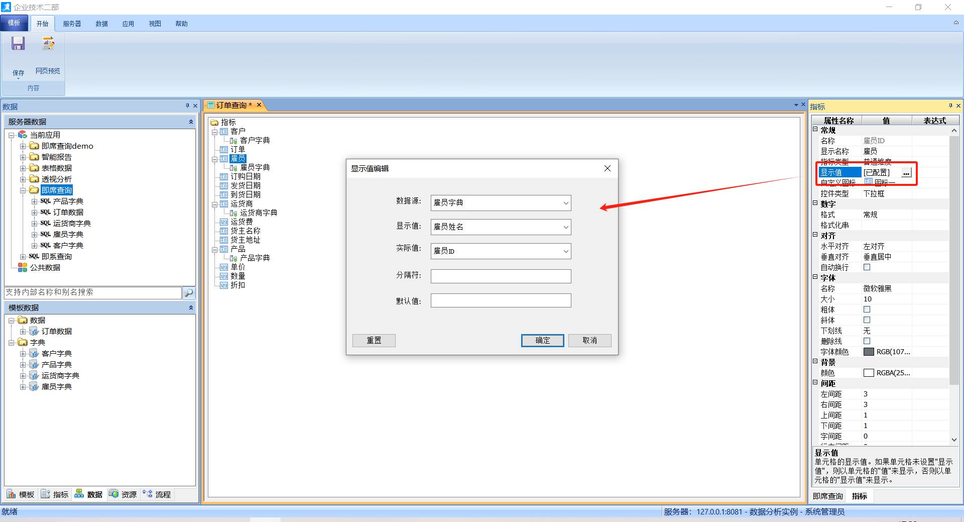The image size is (964, 522).
Task: Click the 重置 button
Action: pyautogui.click(x=374, y=341)
